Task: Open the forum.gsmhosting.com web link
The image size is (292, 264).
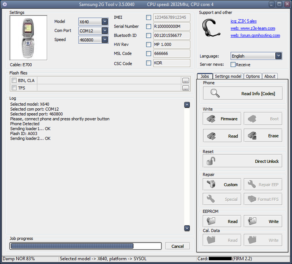Action: pos(255,36)
